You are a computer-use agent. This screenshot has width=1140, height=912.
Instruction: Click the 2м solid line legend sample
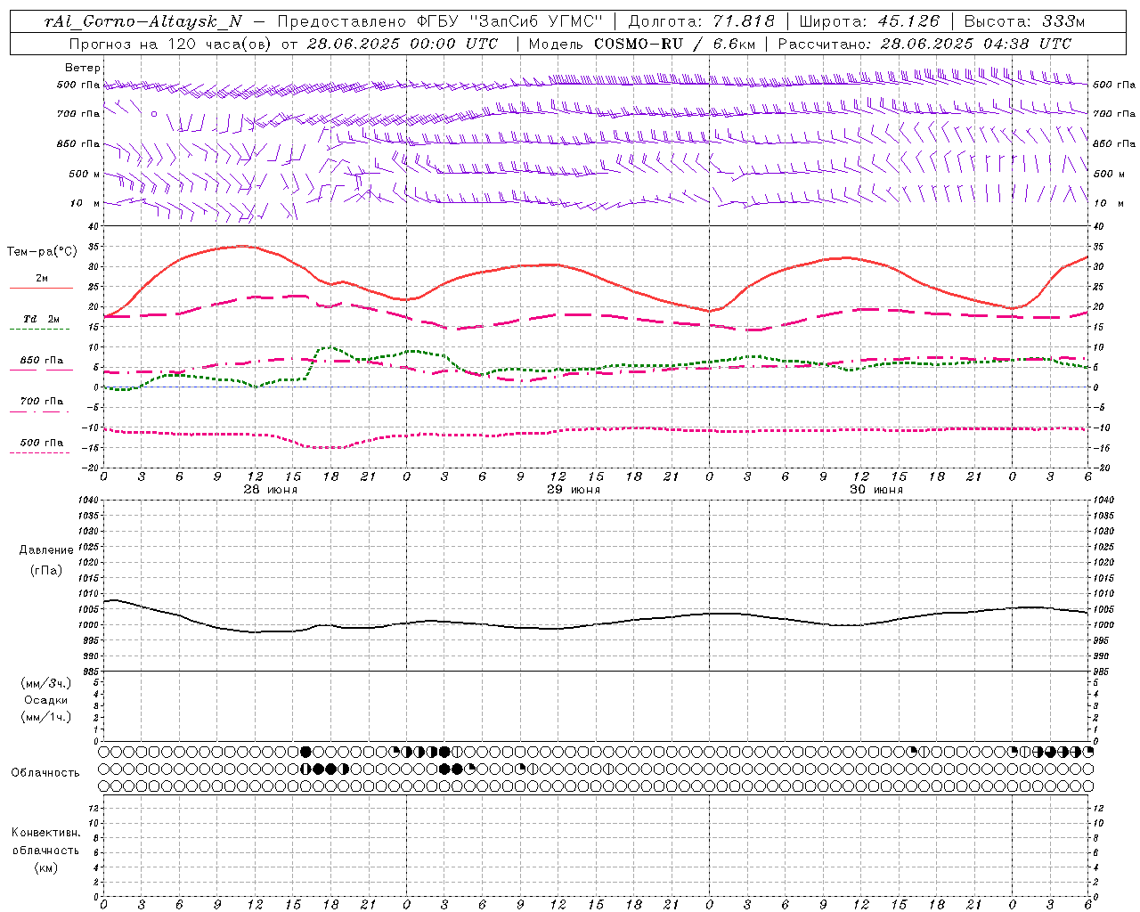click(41, 289)
